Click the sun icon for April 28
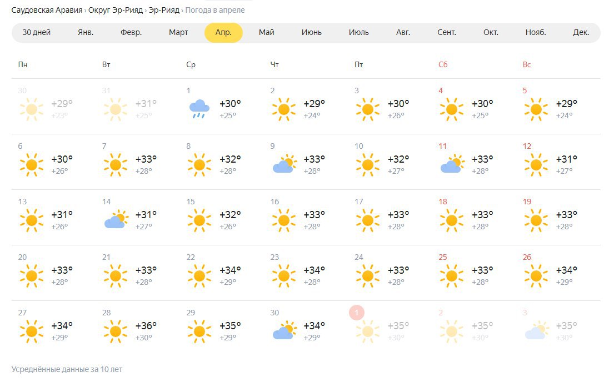 pyautogui.click(x=116, y=331)
